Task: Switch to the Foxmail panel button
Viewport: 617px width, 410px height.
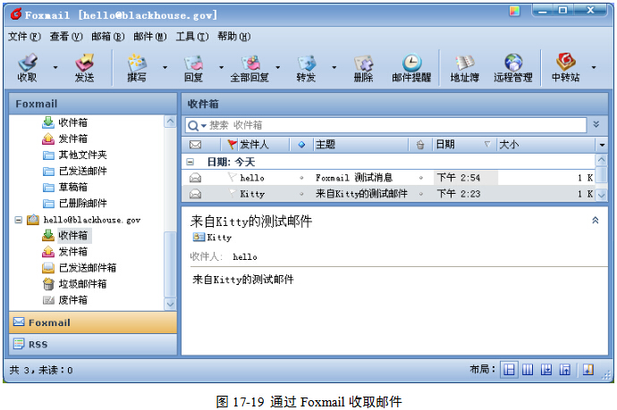Action: click(93, 322)
